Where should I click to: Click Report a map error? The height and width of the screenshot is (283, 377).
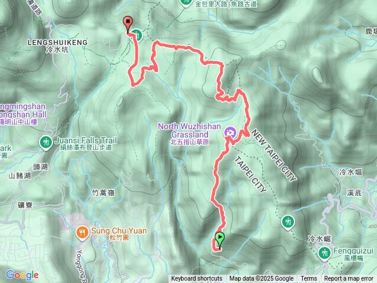(348, 279)
